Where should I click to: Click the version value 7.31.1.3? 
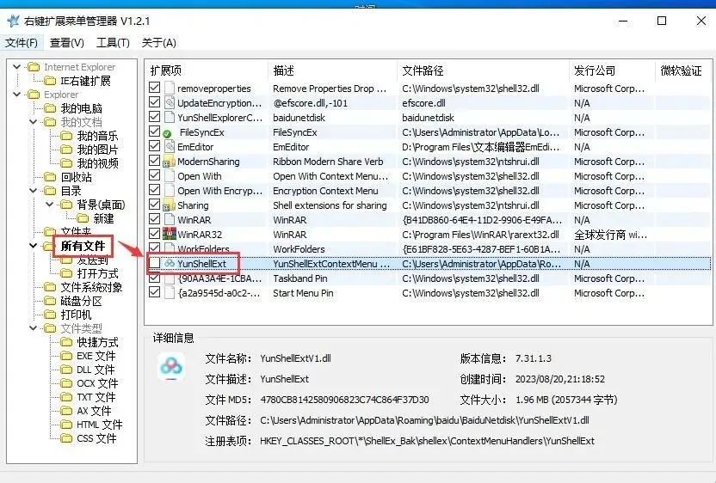[534, 358]
